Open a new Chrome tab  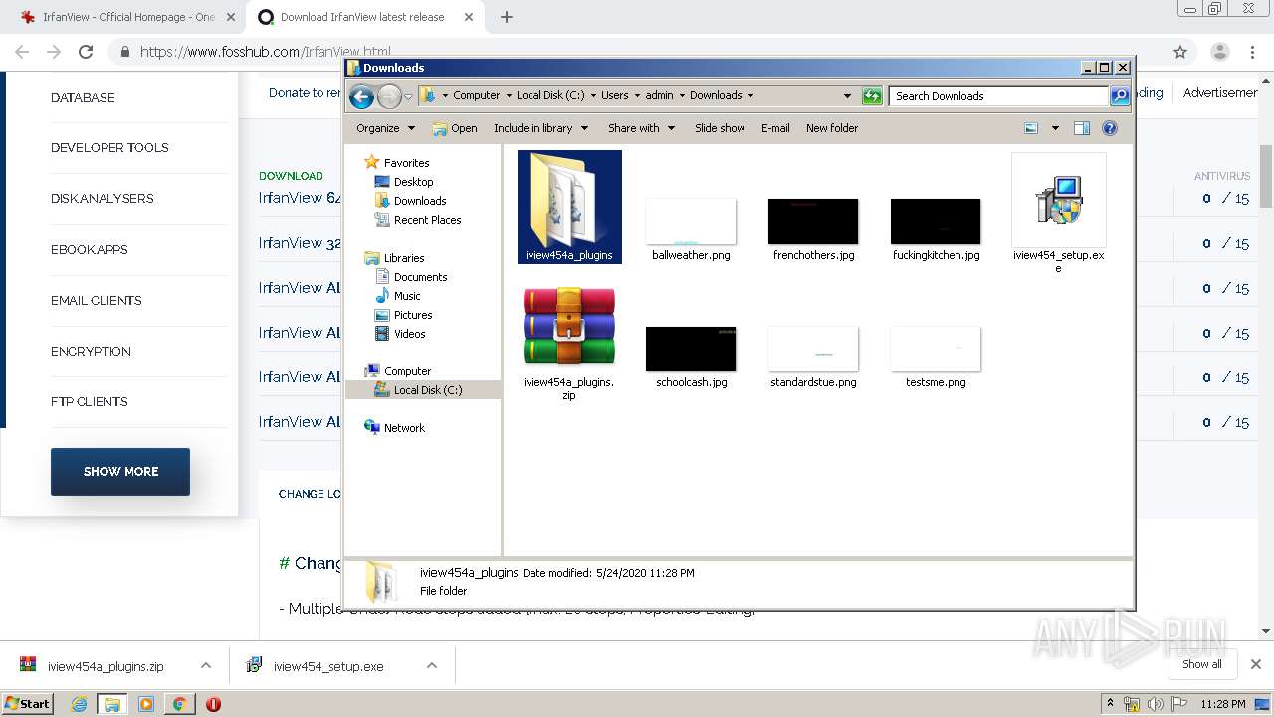point(507,17)
